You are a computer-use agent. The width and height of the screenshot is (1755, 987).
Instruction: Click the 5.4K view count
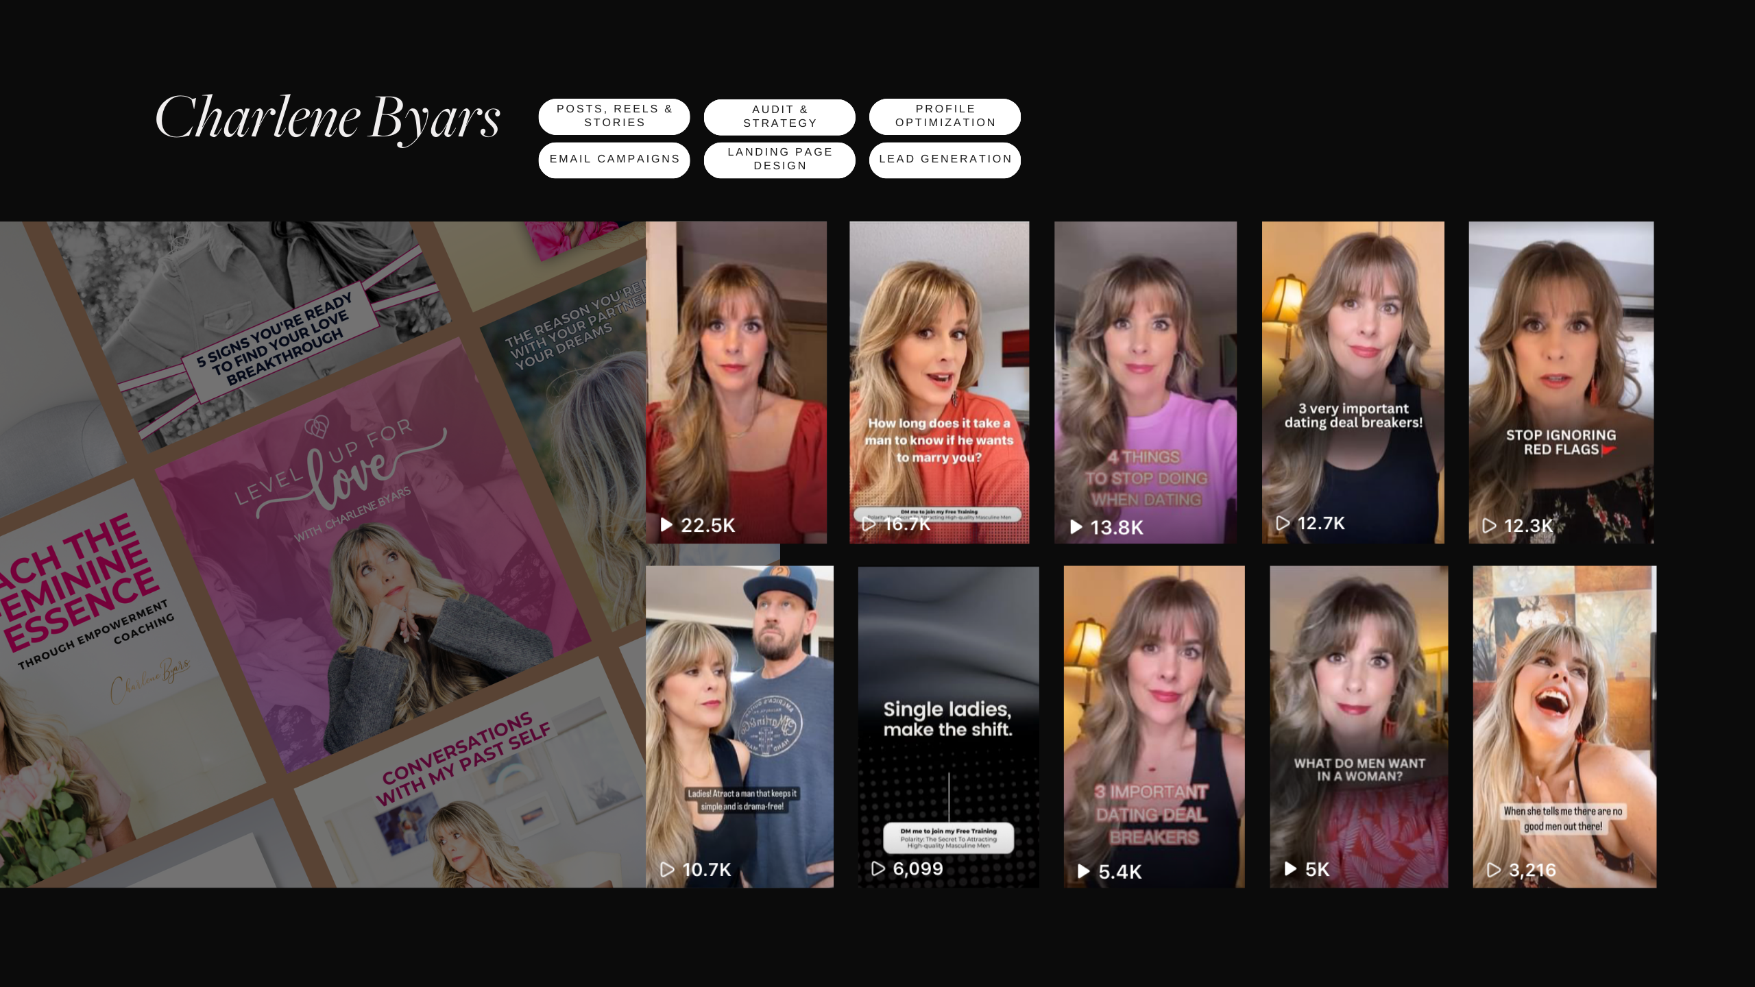(x=1120, y=872)
